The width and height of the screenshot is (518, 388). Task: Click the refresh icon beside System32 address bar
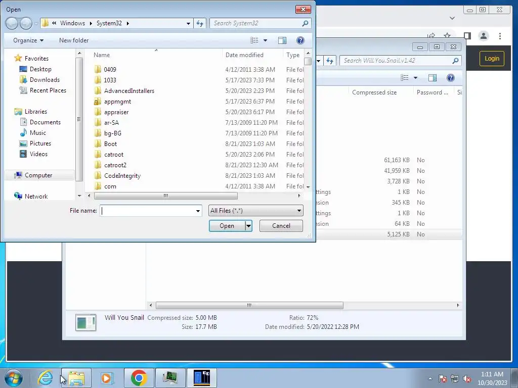200,23
